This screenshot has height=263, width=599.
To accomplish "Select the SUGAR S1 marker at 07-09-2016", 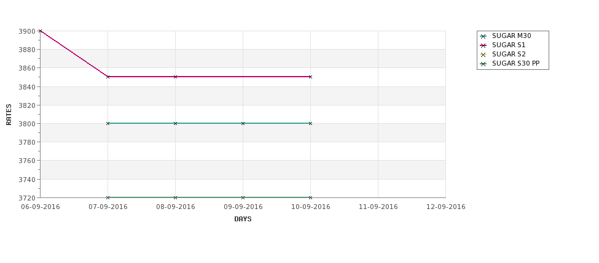I will tap(108, 77).
